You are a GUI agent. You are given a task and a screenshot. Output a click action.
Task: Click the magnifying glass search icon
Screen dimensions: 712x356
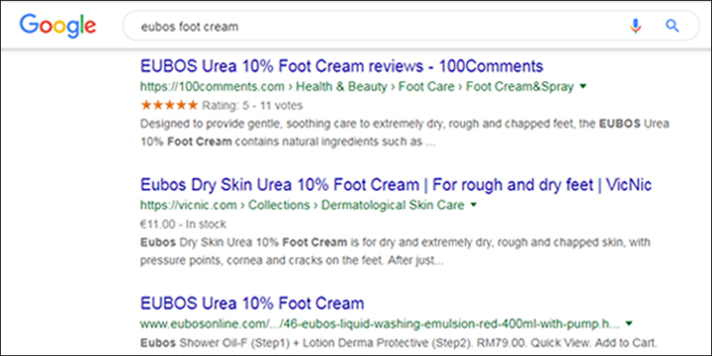click(672, 26)
